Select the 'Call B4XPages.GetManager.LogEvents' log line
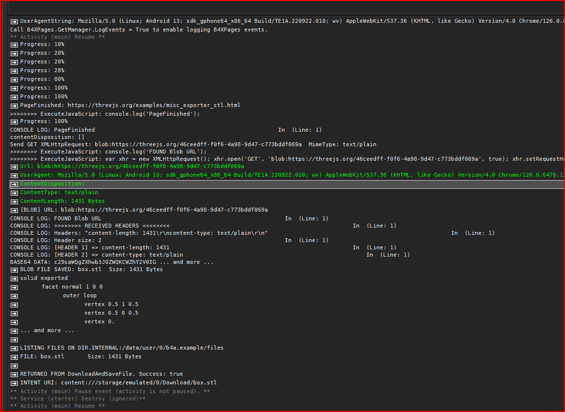Screen dimensions: 565x412 coord(139,30)
